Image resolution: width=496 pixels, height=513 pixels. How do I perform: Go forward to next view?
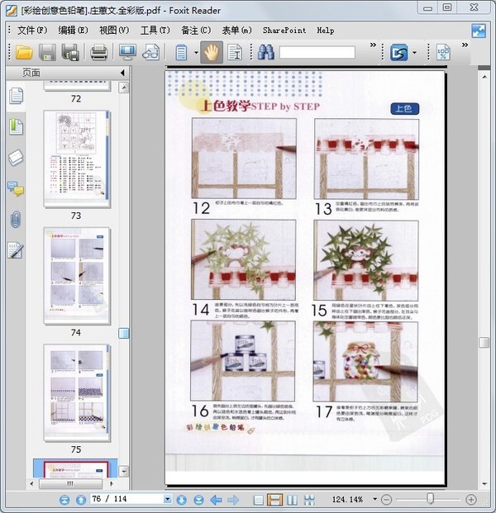pos(233,500)
